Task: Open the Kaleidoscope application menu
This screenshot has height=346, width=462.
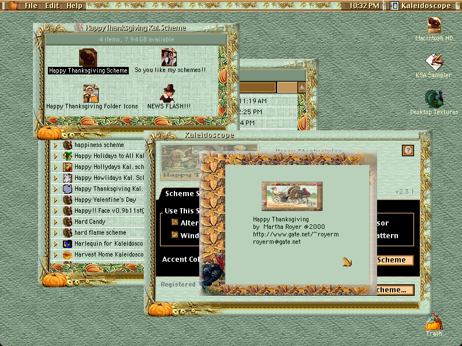Action: point(422,6)
